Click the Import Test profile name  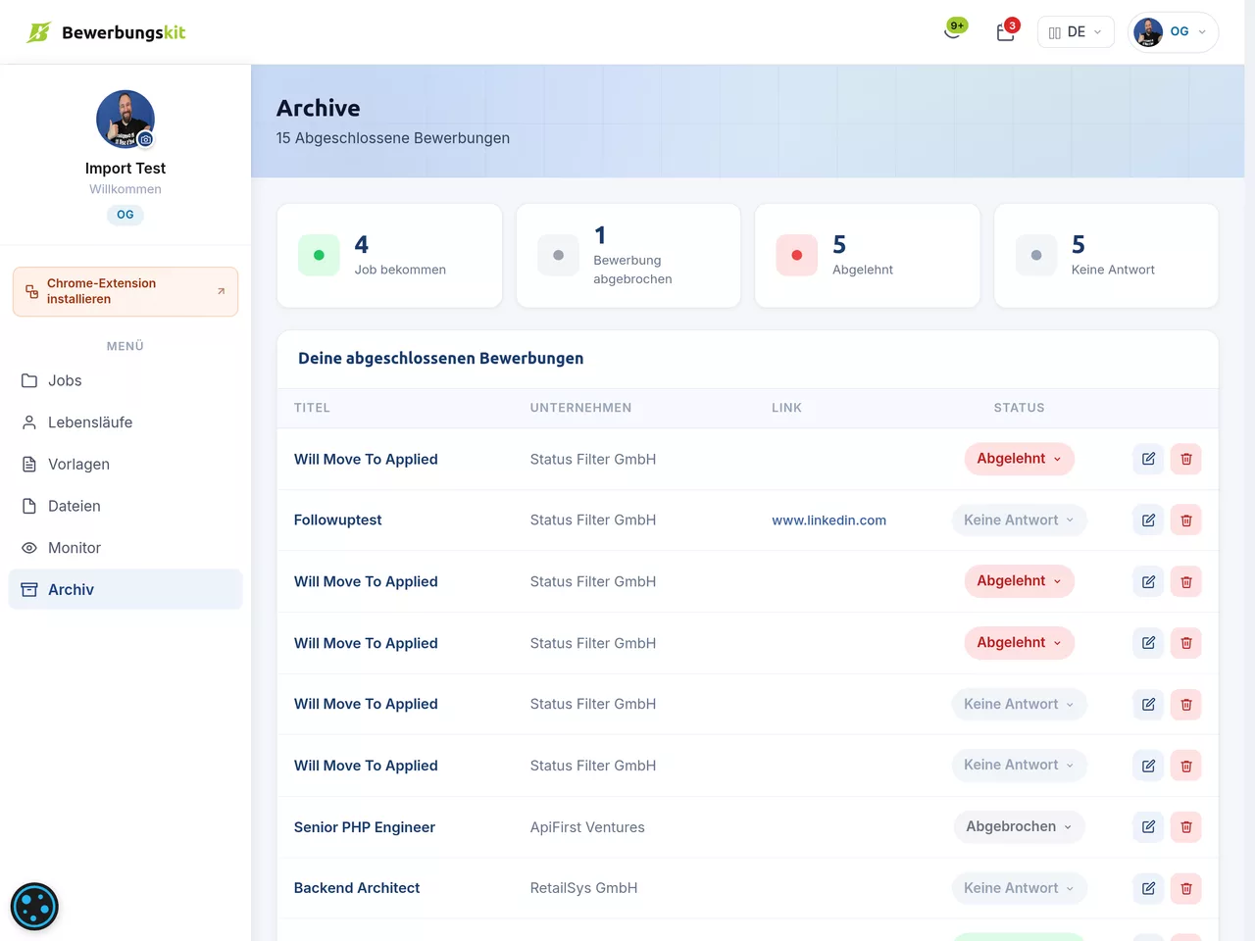tap(125, 169)
